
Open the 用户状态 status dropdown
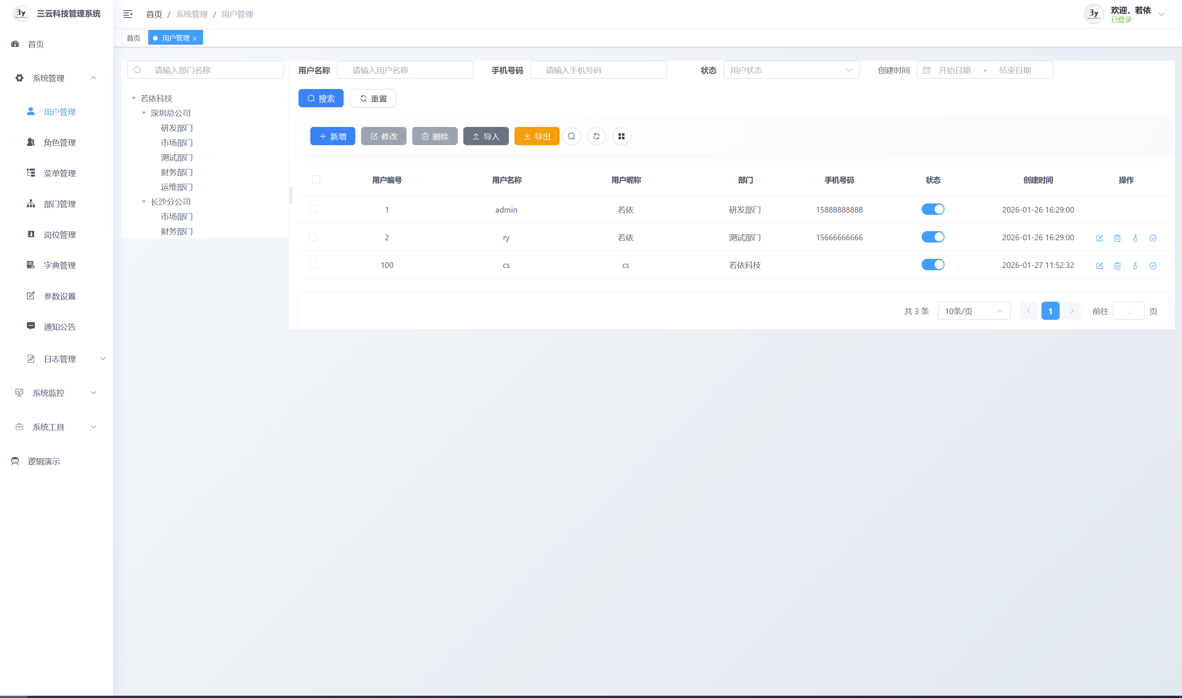(791, 70)
